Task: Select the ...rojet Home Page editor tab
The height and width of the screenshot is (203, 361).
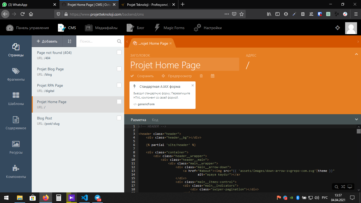Action: 152,43
